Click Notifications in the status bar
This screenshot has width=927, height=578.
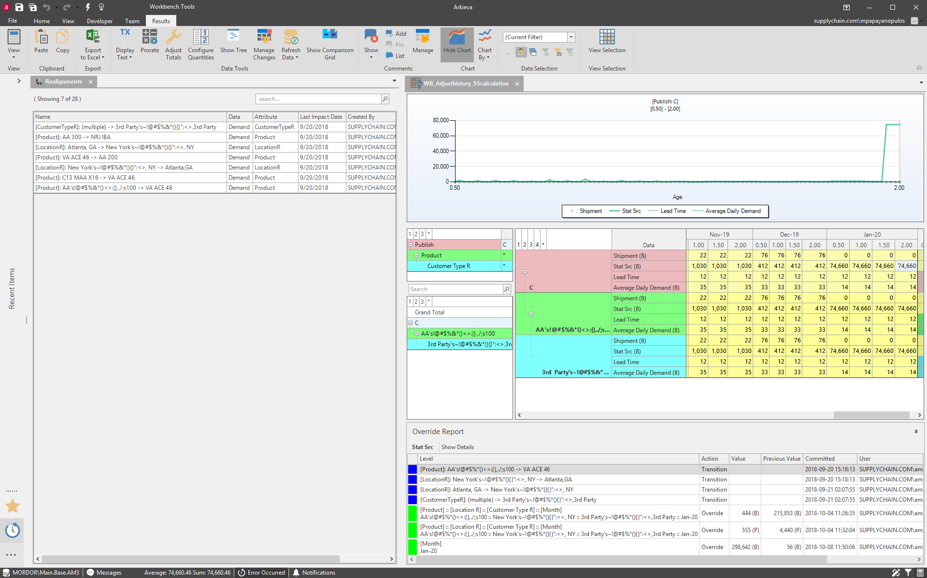pyautogui.click(x=314, y=573)
